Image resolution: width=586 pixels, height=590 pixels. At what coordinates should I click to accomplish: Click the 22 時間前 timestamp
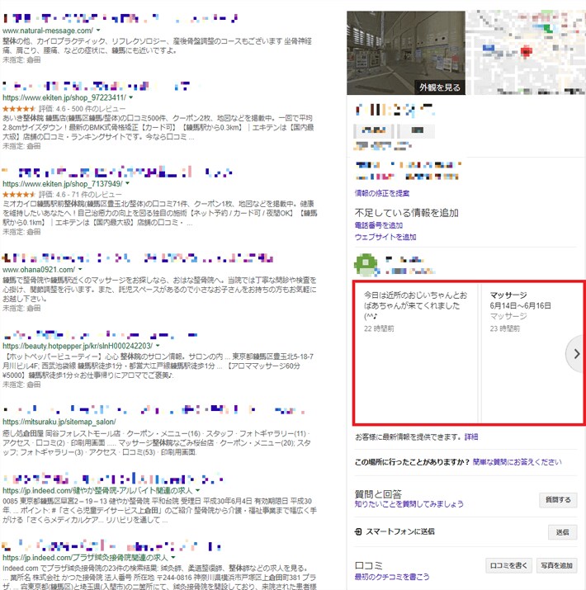[x=379, y=328]
